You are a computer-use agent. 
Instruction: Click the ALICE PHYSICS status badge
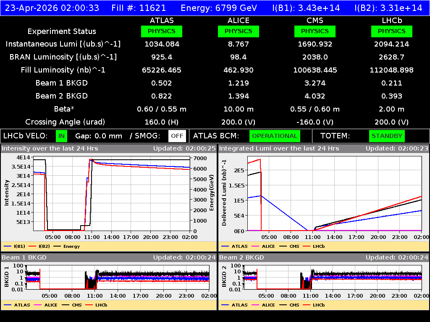pos(239,31)
